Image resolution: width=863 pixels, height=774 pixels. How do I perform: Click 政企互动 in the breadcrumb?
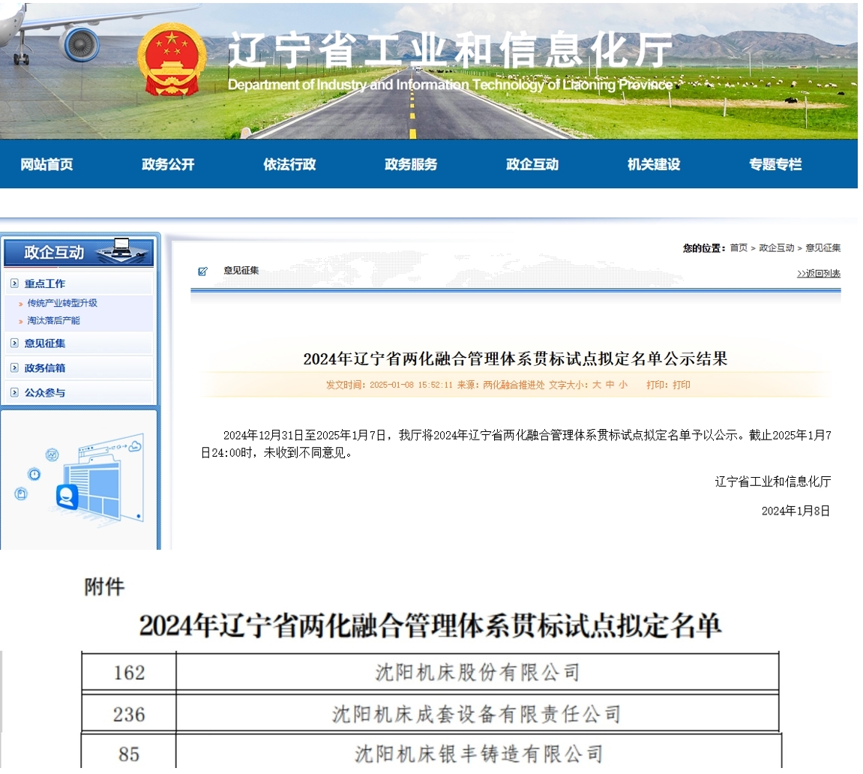tap(777, 247)
